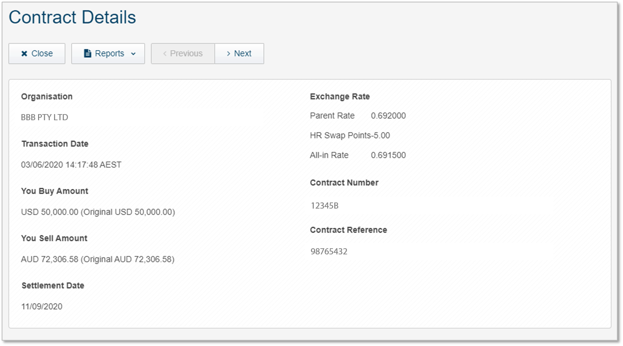Image resolution: width=623 pixels, height=346 pixels.
Task: Click the Parent Rate value 0.692000
Action: tap(388, 116)
